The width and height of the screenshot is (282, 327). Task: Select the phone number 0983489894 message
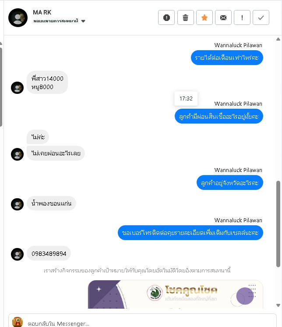pyautogui.click(x=49, y=253)
